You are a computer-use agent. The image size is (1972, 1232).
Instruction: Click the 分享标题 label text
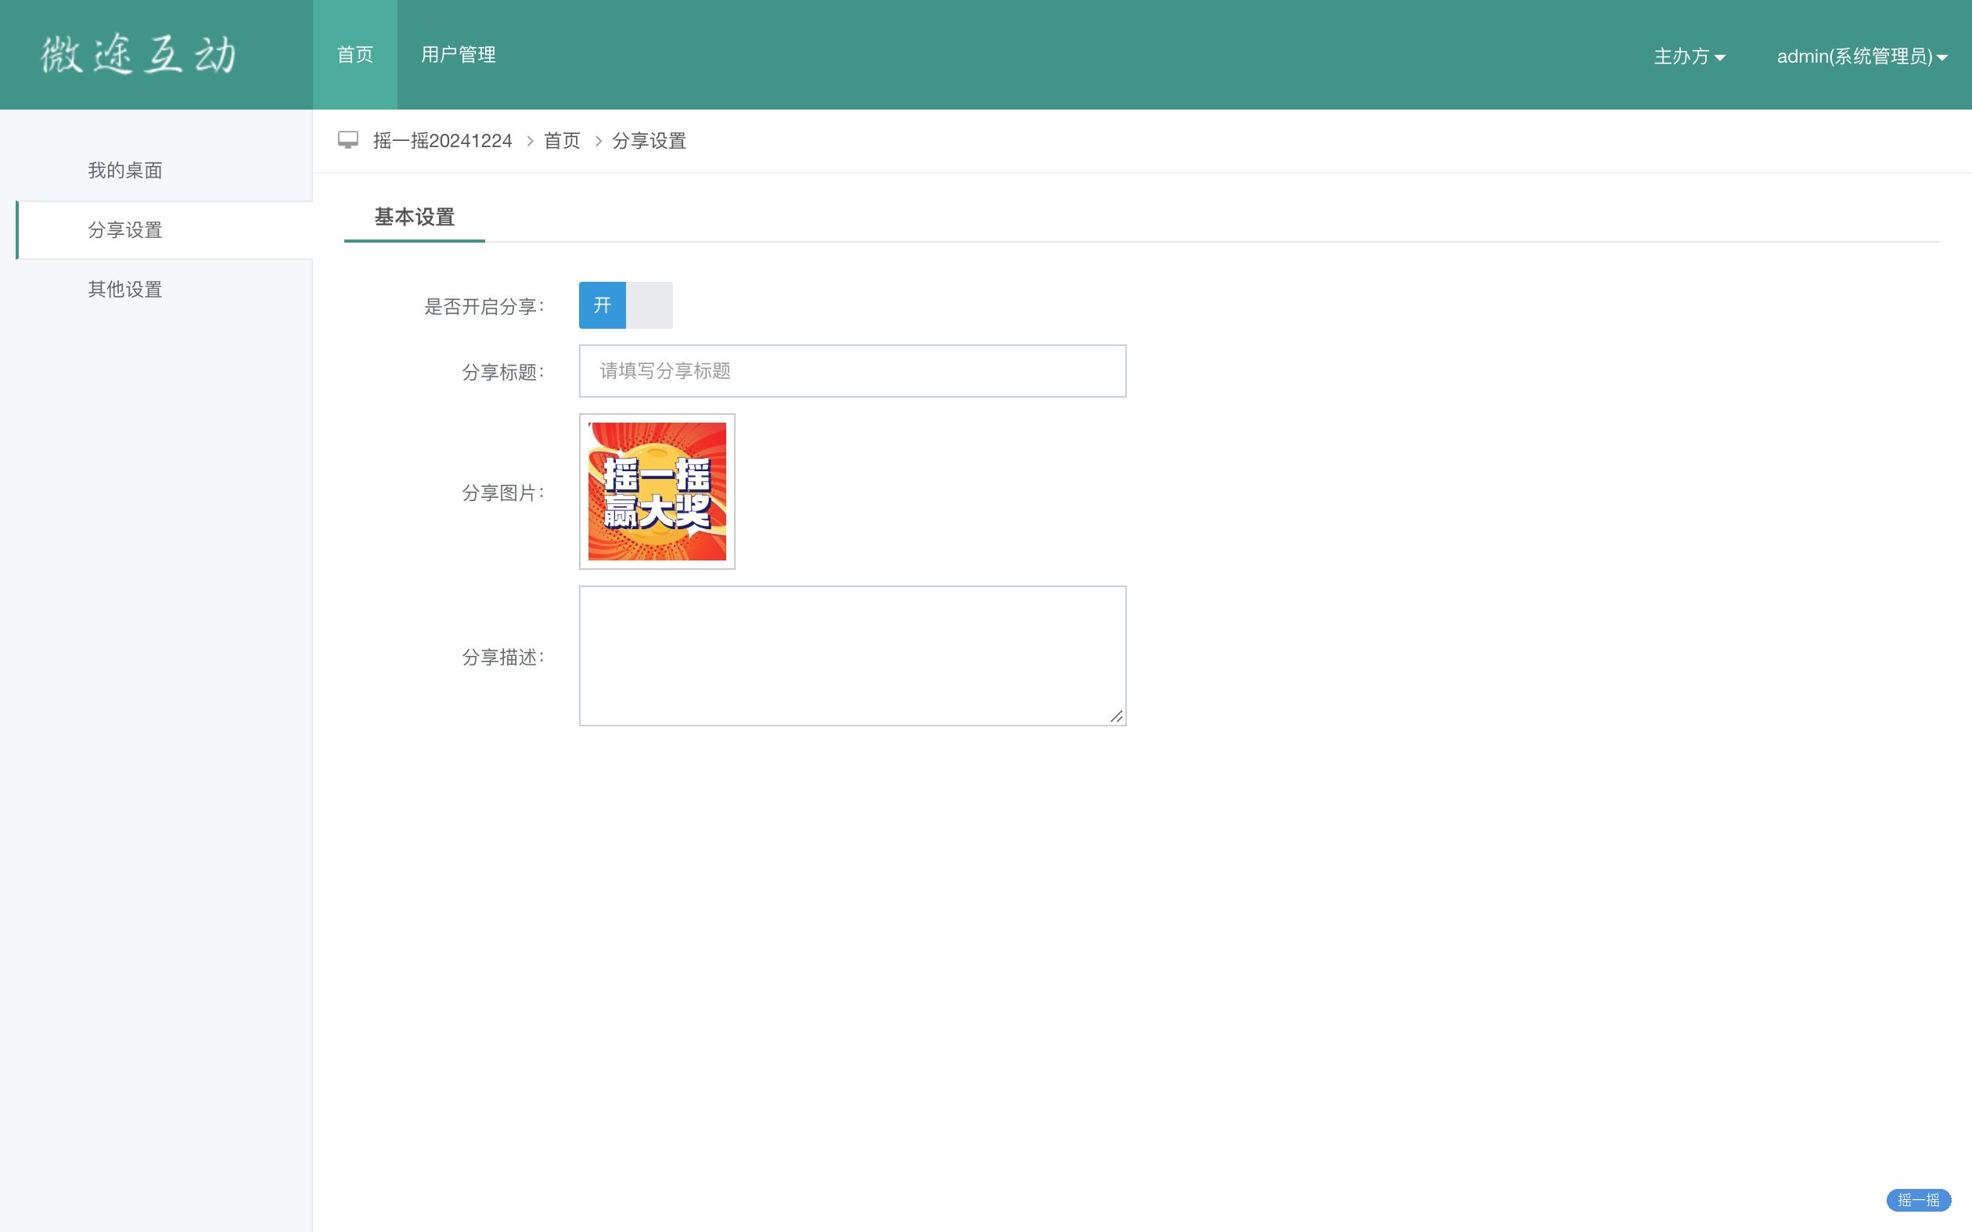[502, 373]
